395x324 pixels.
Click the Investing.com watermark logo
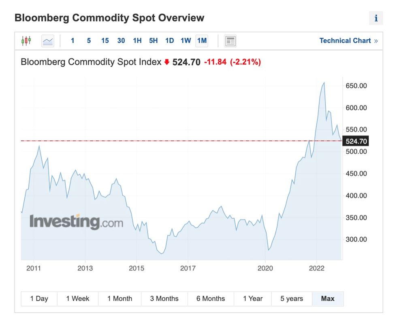click(76, 222)
